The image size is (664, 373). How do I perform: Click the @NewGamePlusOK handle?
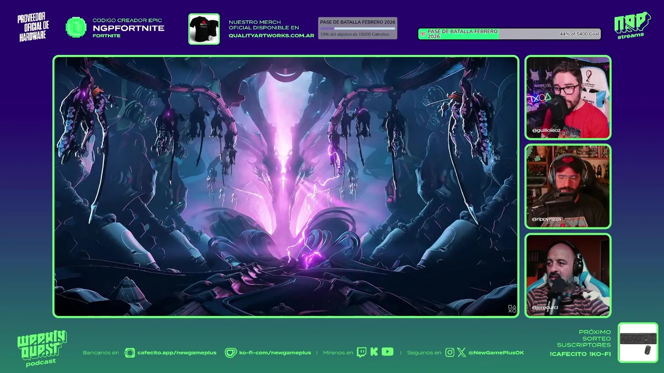(x=496, y=353)
